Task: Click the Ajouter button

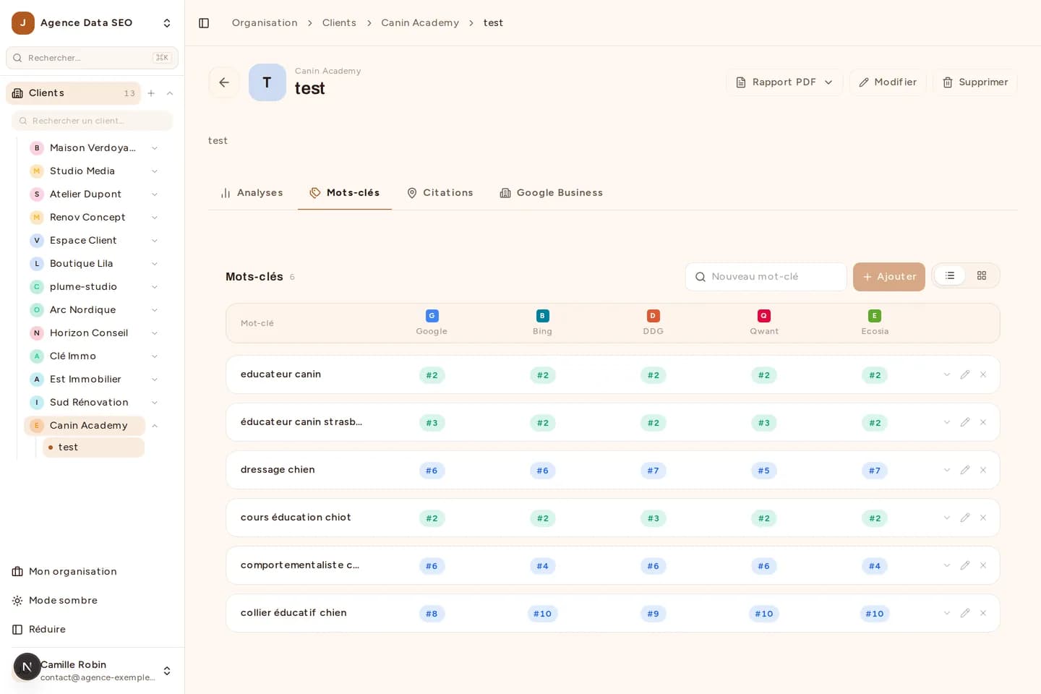Action: coord(889,277)
